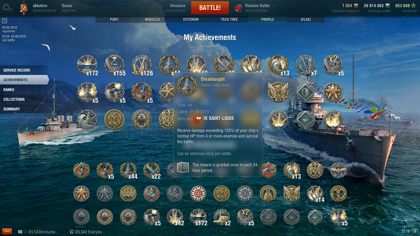The width and height of the screenshot is (420, 236).
Task: Open the MODULES tab
Action: tap(153, 19)
